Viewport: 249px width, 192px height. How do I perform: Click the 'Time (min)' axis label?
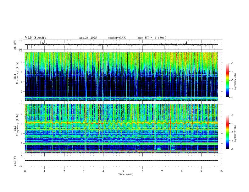(x=126, y=174)
